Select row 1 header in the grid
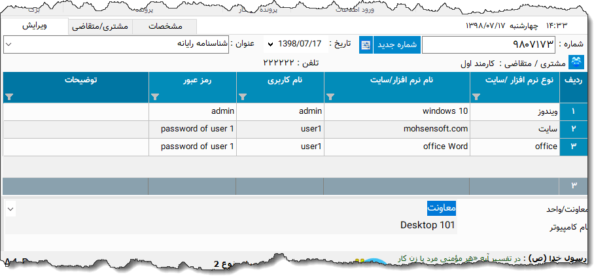 pos(574,112)
